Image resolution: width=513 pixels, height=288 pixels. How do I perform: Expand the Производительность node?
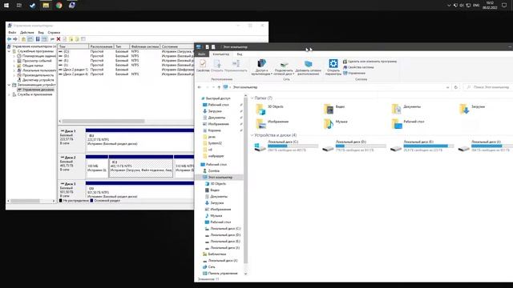point(14,75)
